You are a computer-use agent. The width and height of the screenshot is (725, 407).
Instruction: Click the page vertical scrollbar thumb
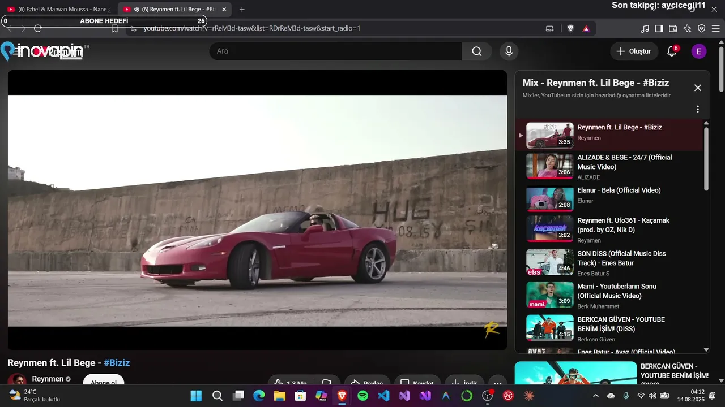point(721,69)
